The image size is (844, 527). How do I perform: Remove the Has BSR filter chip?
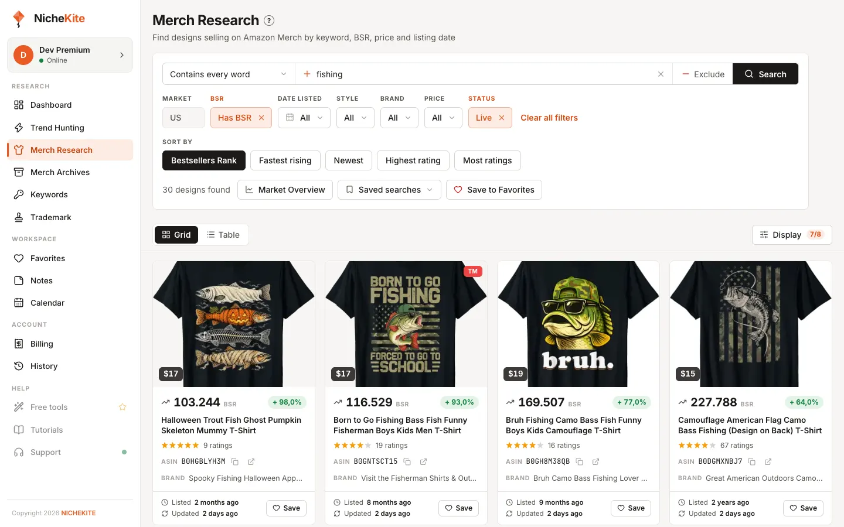pos(261,118)
